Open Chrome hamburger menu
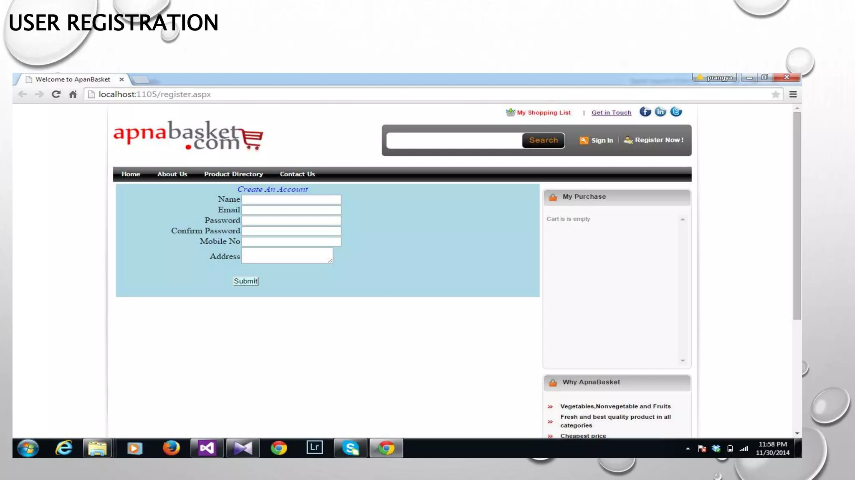 tap(793, 95)
